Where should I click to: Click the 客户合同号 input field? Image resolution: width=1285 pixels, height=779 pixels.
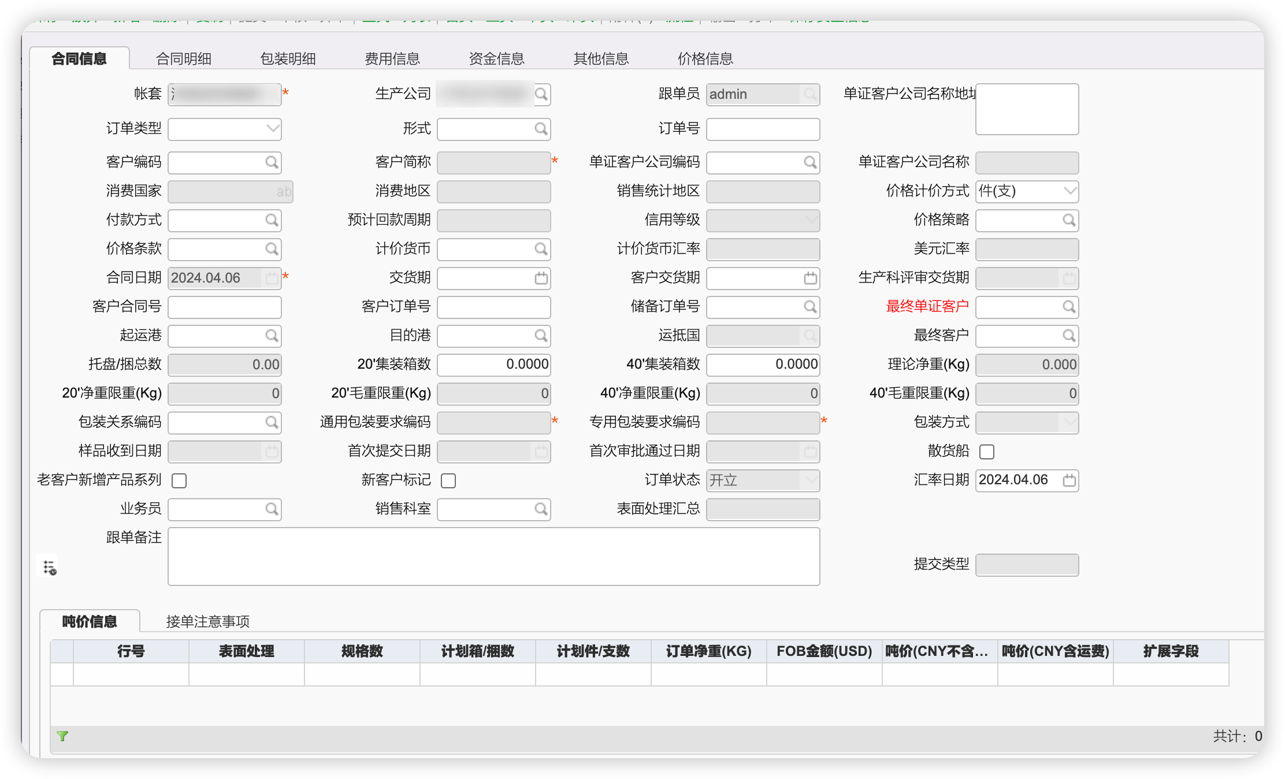click(224, 307)
